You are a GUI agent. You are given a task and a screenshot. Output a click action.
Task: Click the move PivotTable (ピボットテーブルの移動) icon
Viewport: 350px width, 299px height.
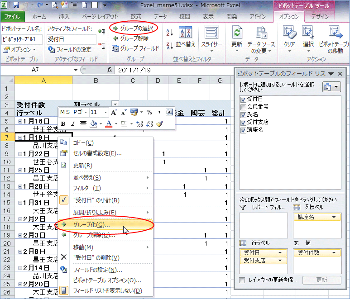pyautogui.click(x=335, y=34)
